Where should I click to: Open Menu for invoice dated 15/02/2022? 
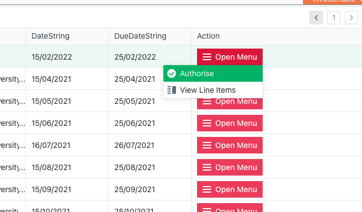(230, 57)
